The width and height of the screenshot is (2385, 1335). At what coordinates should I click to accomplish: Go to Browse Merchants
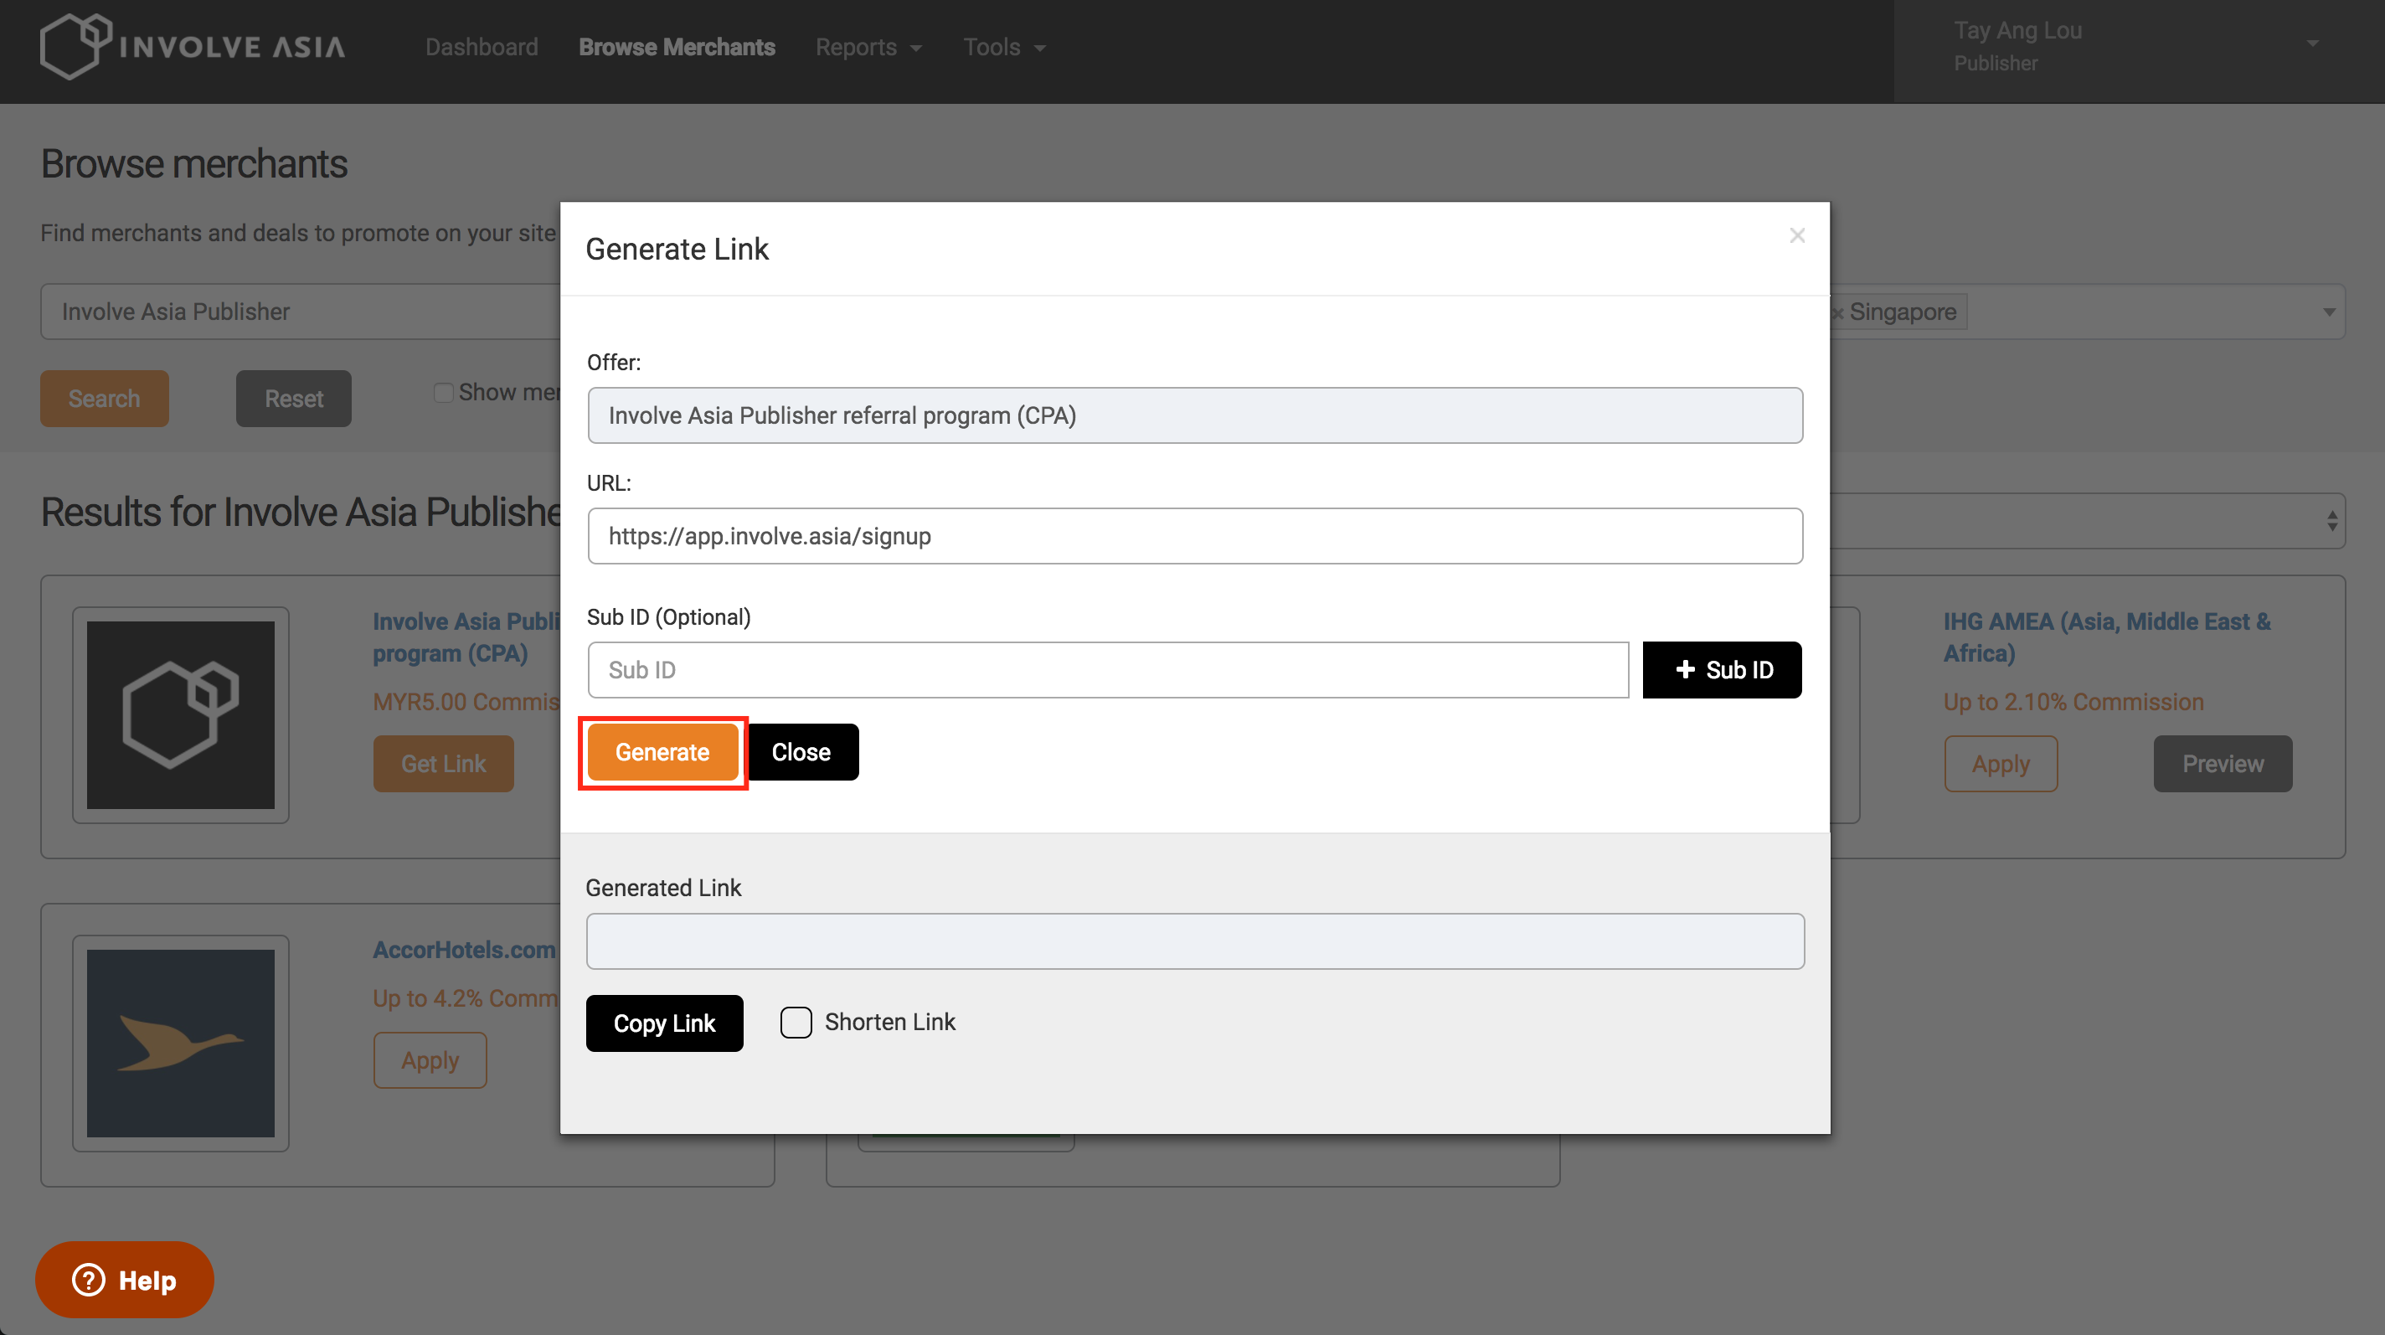point(677,47)
